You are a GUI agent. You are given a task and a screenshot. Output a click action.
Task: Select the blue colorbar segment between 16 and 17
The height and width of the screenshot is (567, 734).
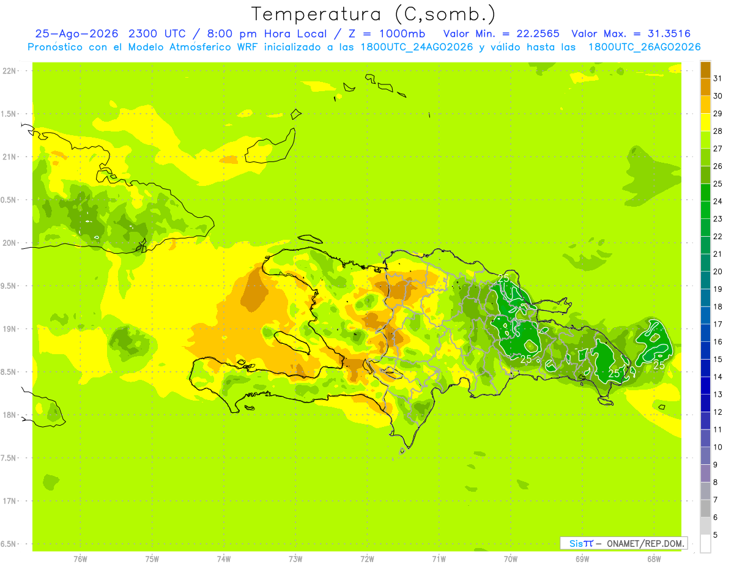point(705,333)
